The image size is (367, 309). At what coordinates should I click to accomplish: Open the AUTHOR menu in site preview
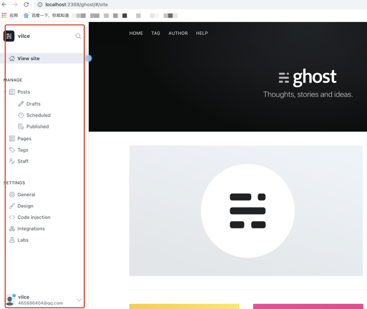[178, 33]
